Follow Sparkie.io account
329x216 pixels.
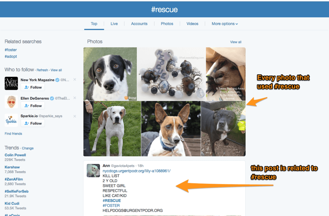[33, 123]
